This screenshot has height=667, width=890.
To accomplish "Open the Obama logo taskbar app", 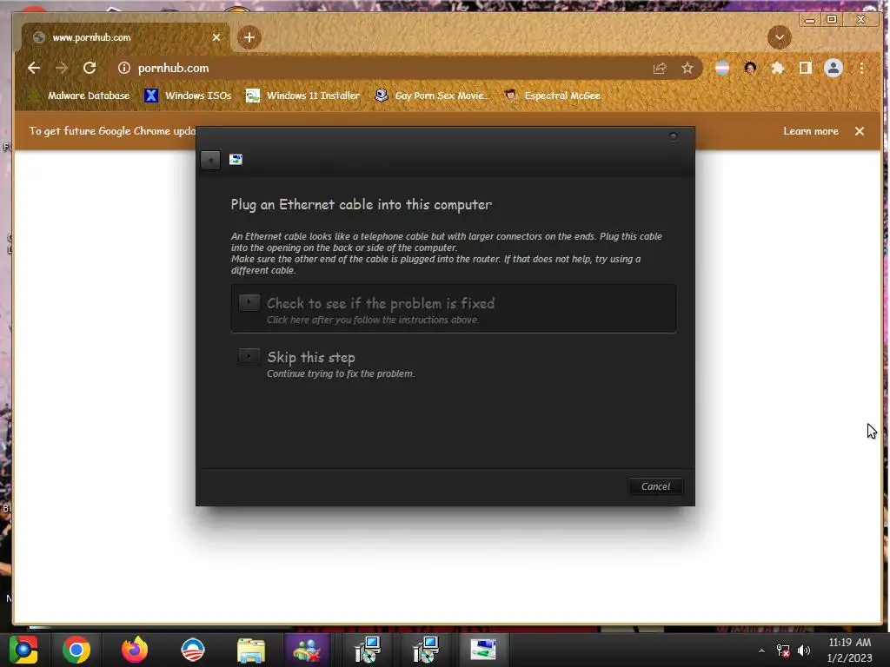I will point(192,650).
